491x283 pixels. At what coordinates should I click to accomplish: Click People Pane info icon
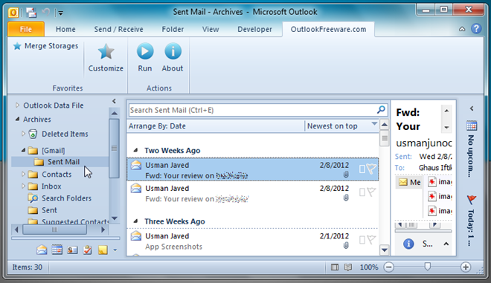click(408, 244)
